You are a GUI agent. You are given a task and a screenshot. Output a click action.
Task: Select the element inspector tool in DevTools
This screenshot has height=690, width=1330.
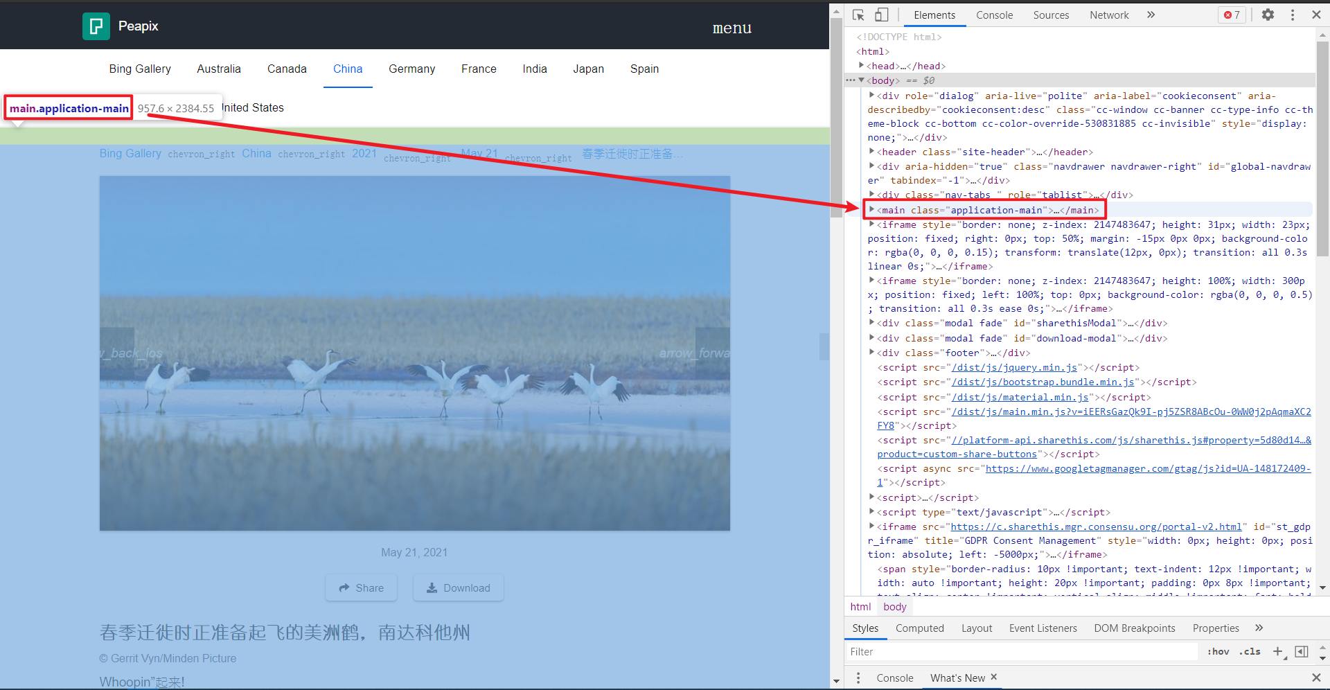(857, 15)
